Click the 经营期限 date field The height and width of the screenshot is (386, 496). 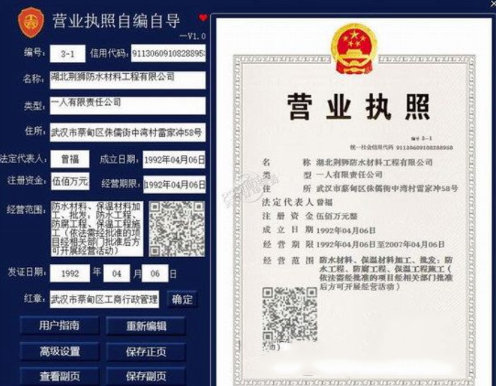174,184
